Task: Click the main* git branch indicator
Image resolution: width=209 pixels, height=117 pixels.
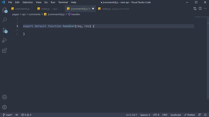Action: pyautogui.click(x=8, y=115)
